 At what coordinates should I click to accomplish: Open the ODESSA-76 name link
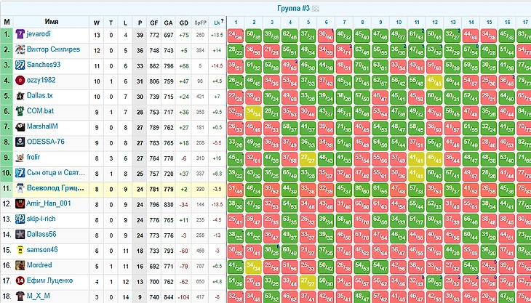pos(46,142)
